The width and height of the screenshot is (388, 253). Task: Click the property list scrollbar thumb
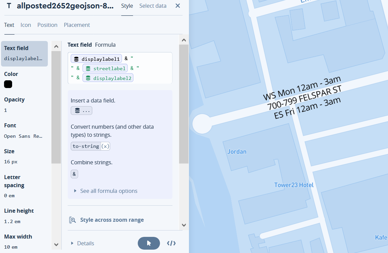click(x=56, y=107)
